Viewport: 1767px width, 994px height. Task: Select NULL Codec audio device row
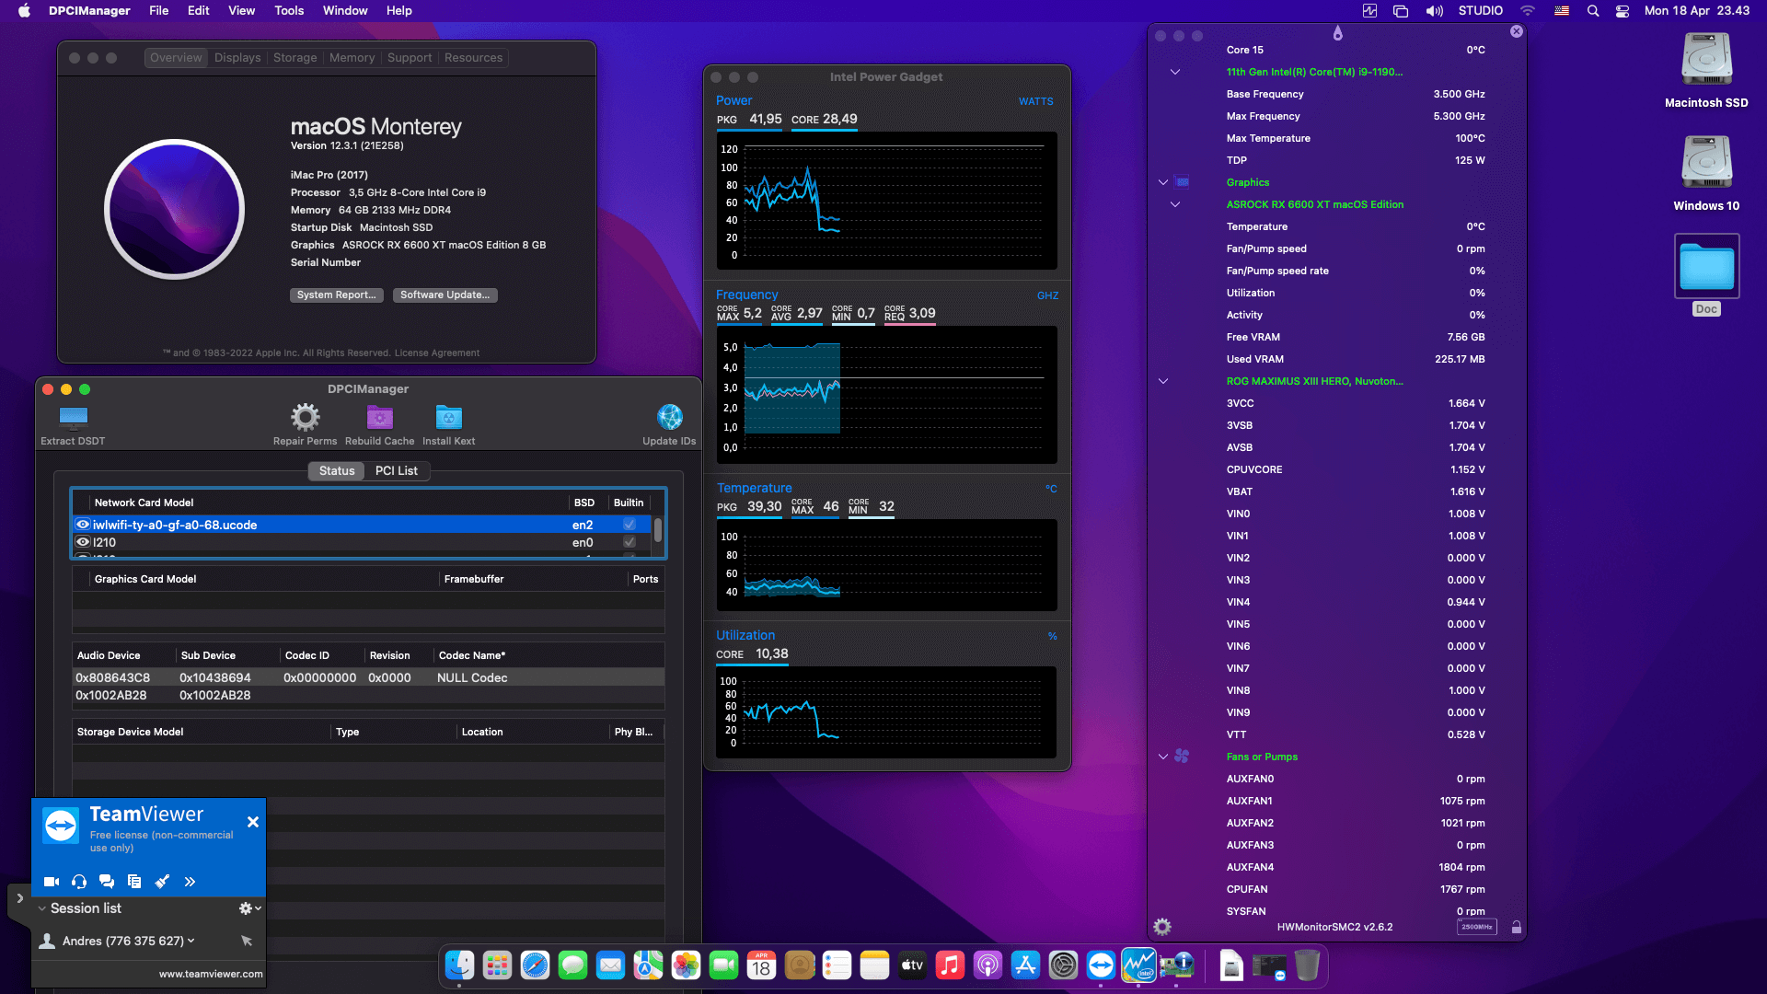point(368,677)
